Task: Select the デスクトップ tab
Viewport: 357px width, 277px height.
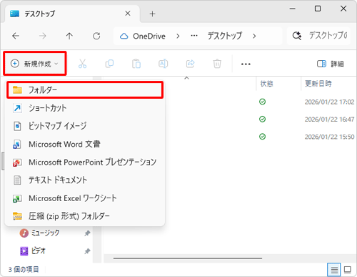Action: point(71,14)
